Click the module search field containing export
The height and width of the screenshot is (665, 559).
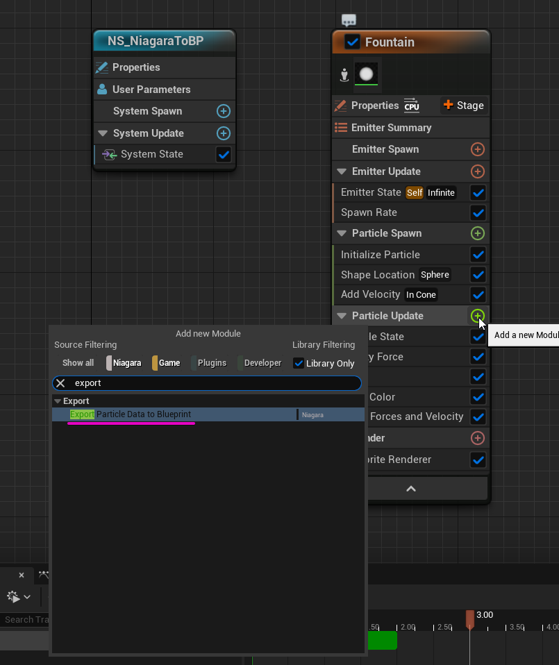207,383
